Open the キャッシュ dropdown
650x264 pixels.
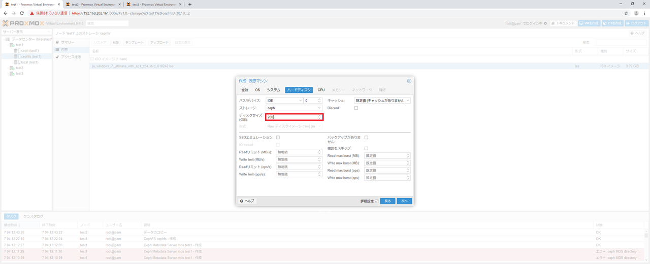pos(407,101)
